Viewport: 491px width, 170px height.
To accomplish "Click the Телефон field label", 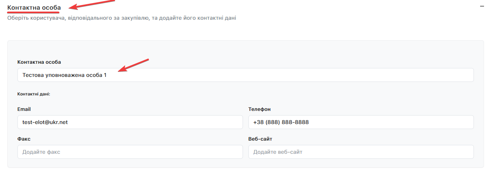I will point(259,109).
